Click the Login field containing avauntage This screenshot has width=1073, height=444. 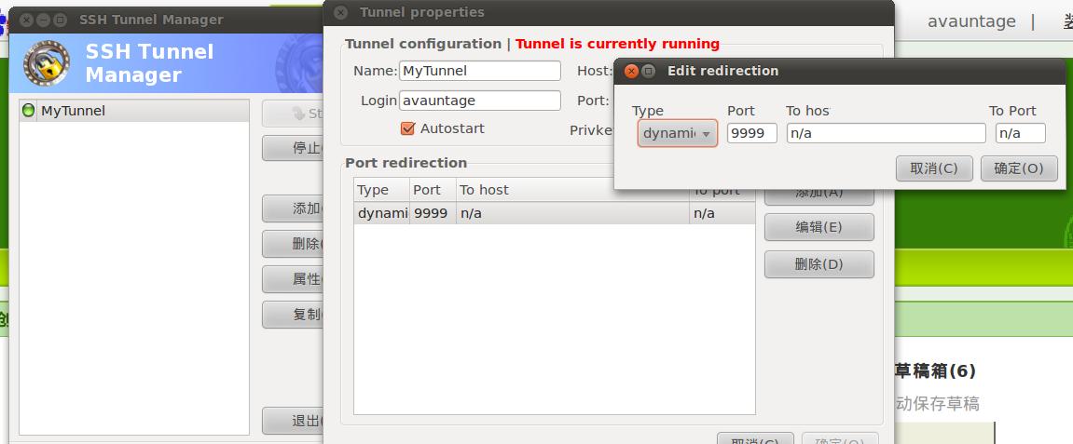point(480,101)
